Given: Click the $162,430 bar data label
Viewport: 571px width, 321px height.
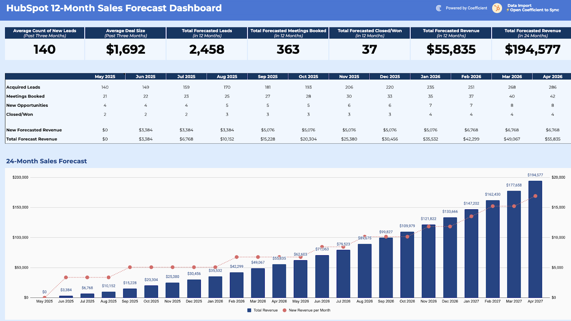Looking at the screenshot, I should pos(492,194).
